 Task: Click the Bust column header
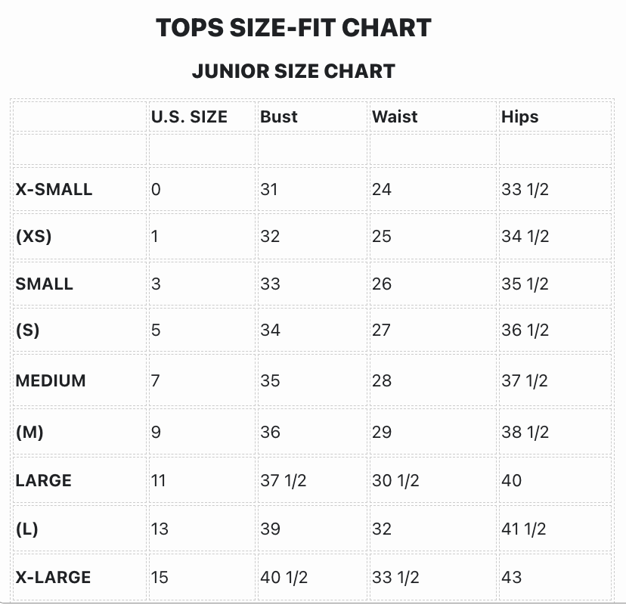click(279, 116)
